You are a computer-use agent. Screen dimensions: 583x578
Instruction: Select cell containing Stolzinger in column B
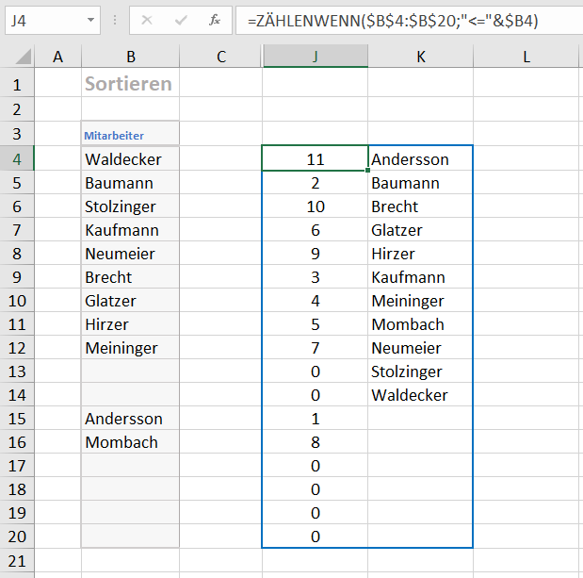pyautogui.click(x=131, y=206)
